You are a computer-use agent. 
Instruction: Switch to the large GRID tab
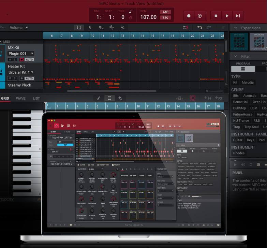click(x=5, y=98)
